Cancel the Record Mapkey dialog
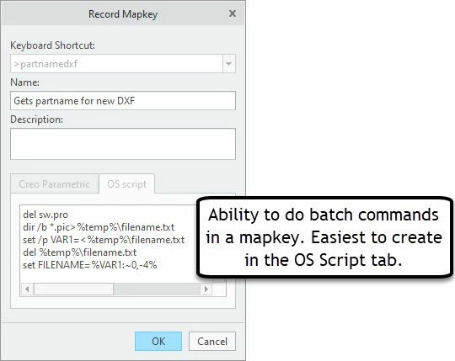The image size is (455, 361). click(x=212, y=342)
